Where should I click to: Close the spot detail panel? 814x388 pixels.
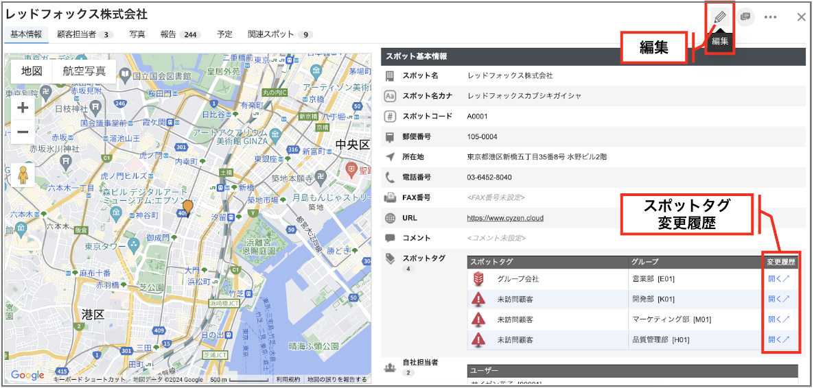[x=802, y=17]
